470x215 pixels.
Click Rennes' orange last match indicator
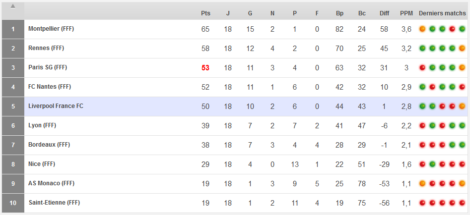[x=462, y=49]
